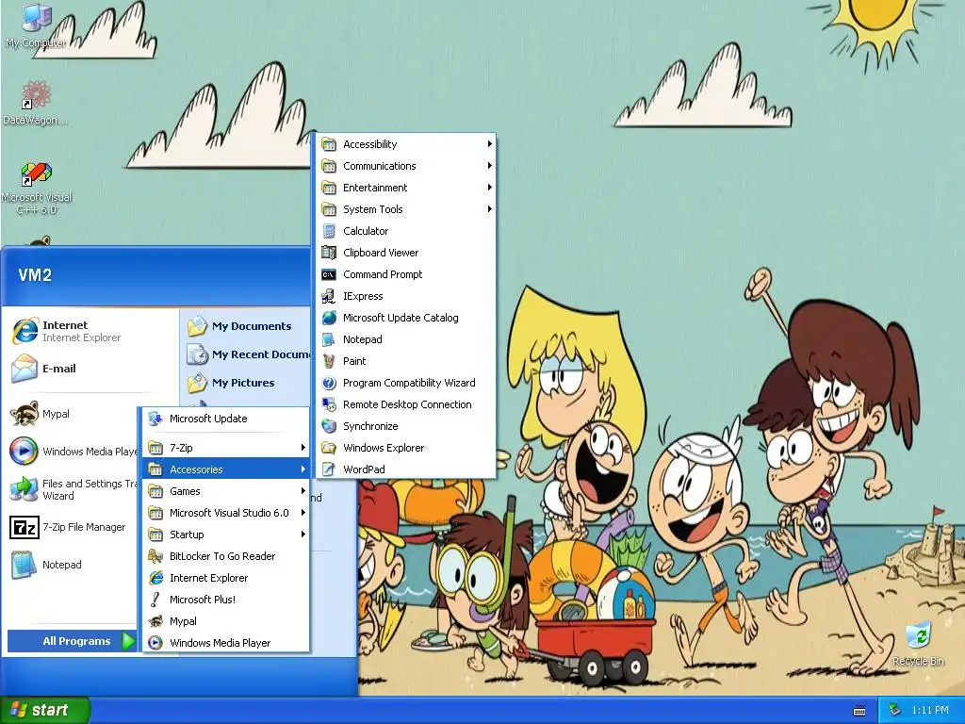Expand the Communications submenu

[x=407, y=166]
